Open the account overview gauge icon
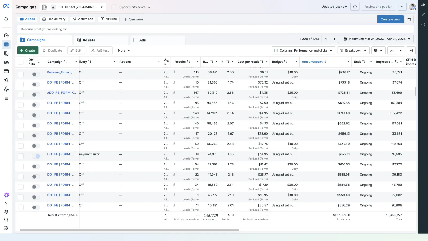428x241 pixels. coord(6,35)
